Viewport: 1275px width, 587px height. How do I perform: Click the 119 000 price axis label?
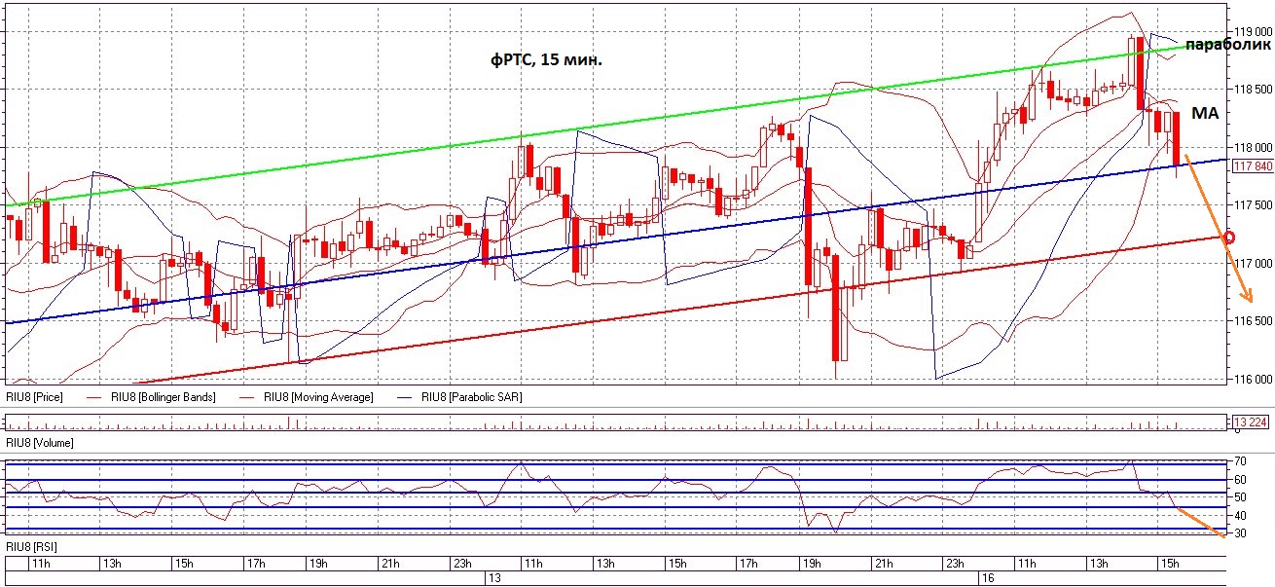pyautogui.click(x=1254, y=31)
